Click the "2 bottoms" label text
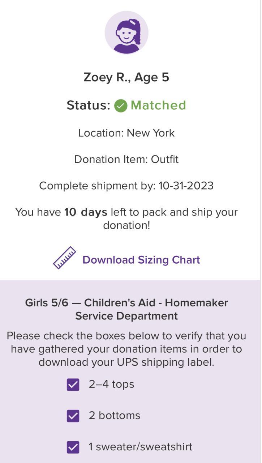This screenshot has height=463, width=262. click(114, 416)
